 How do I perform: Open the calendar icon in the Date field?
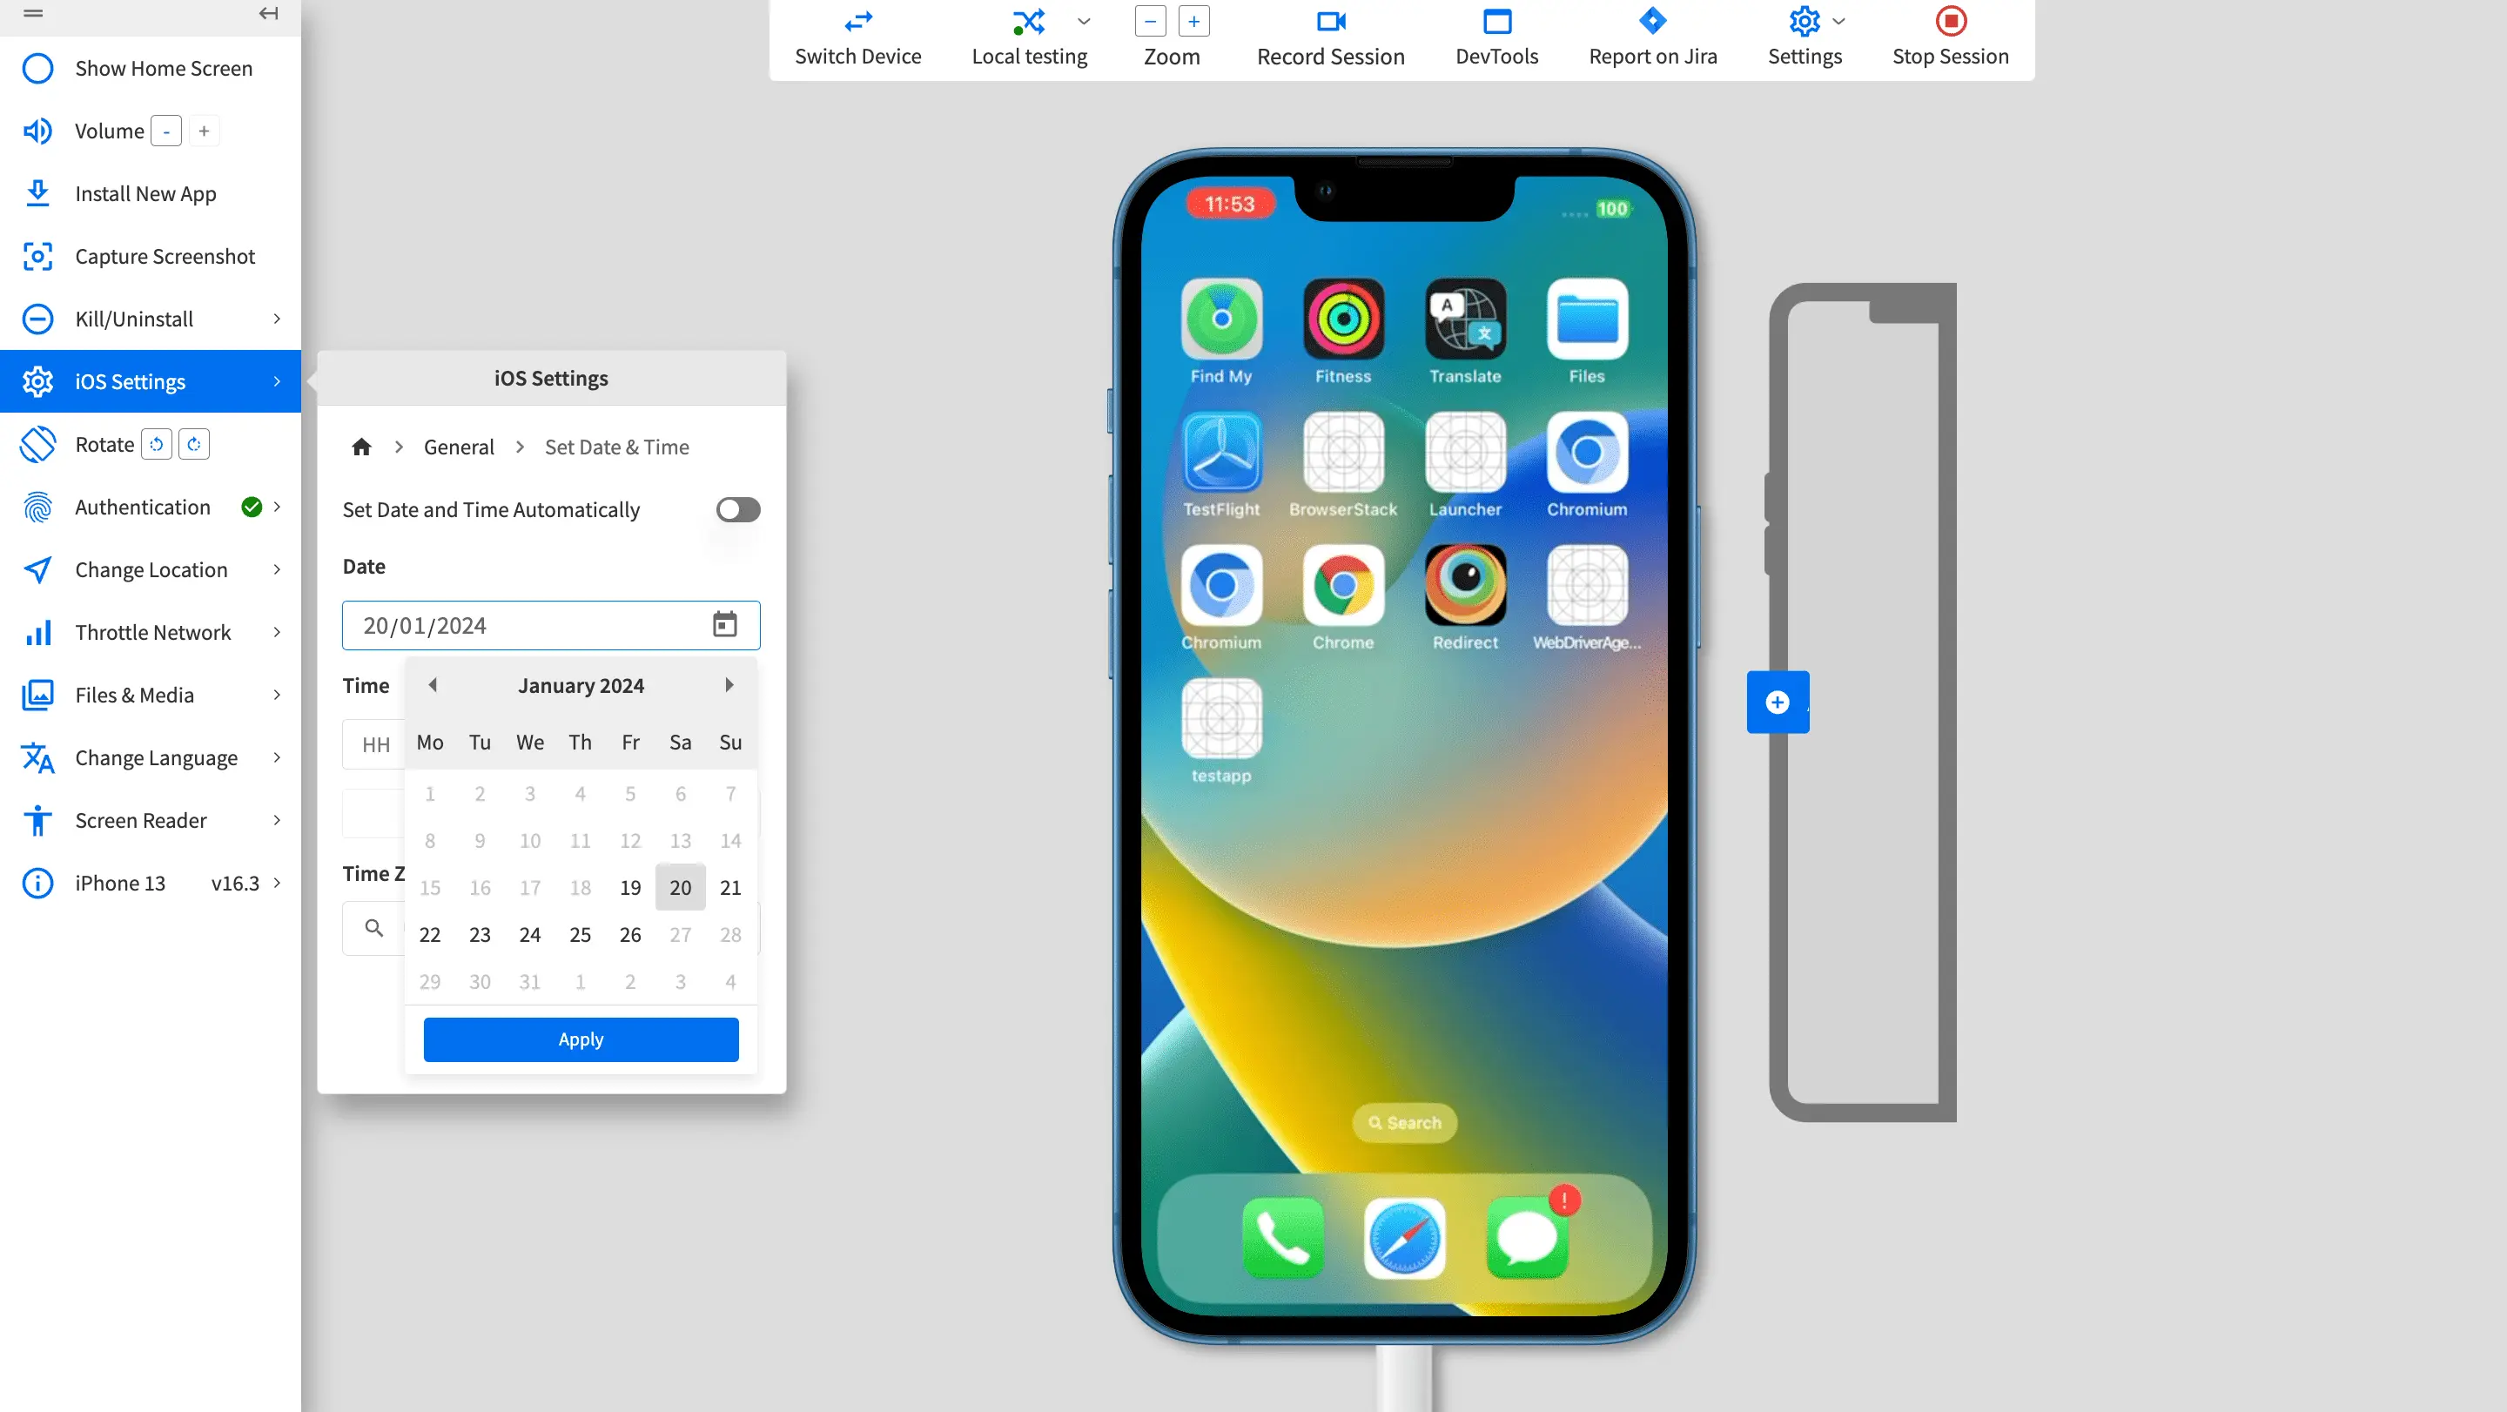click(x=724, y=625)
